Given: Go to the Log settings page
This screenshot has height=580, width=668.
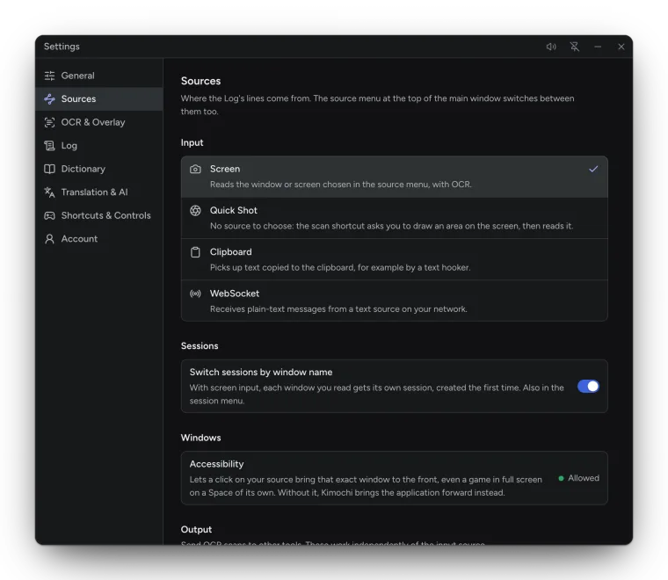Looking at the screenshot, I should [x=99, y=146].
